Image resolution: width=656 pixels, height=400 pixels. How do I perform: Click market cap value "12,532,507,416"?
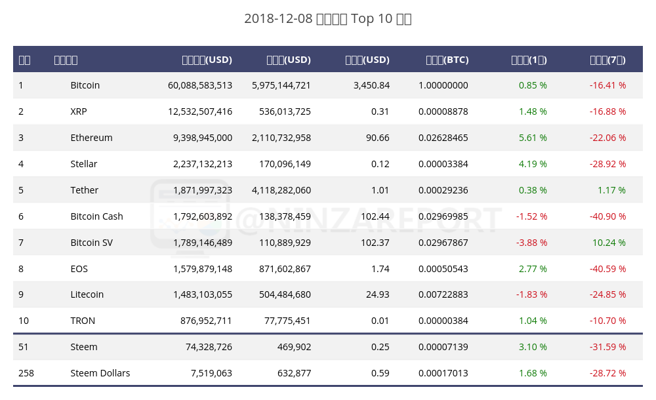200,111
